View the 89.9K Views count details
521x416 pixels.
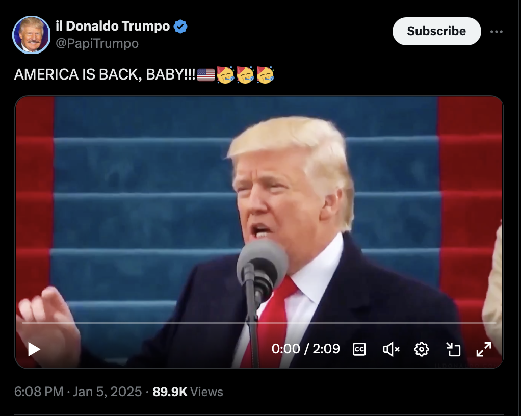pos(188,392)
